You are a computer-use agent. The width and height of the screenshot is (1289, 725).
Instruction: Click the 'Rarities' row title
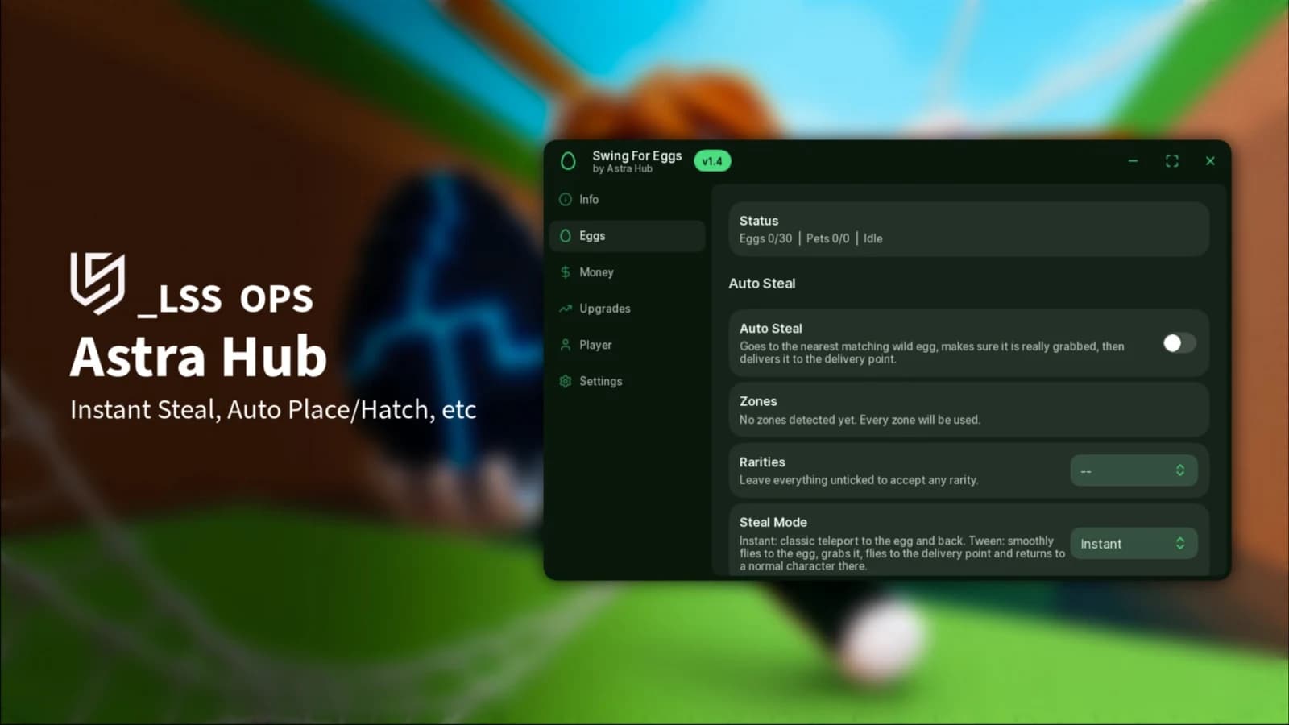tap(762, 462)
